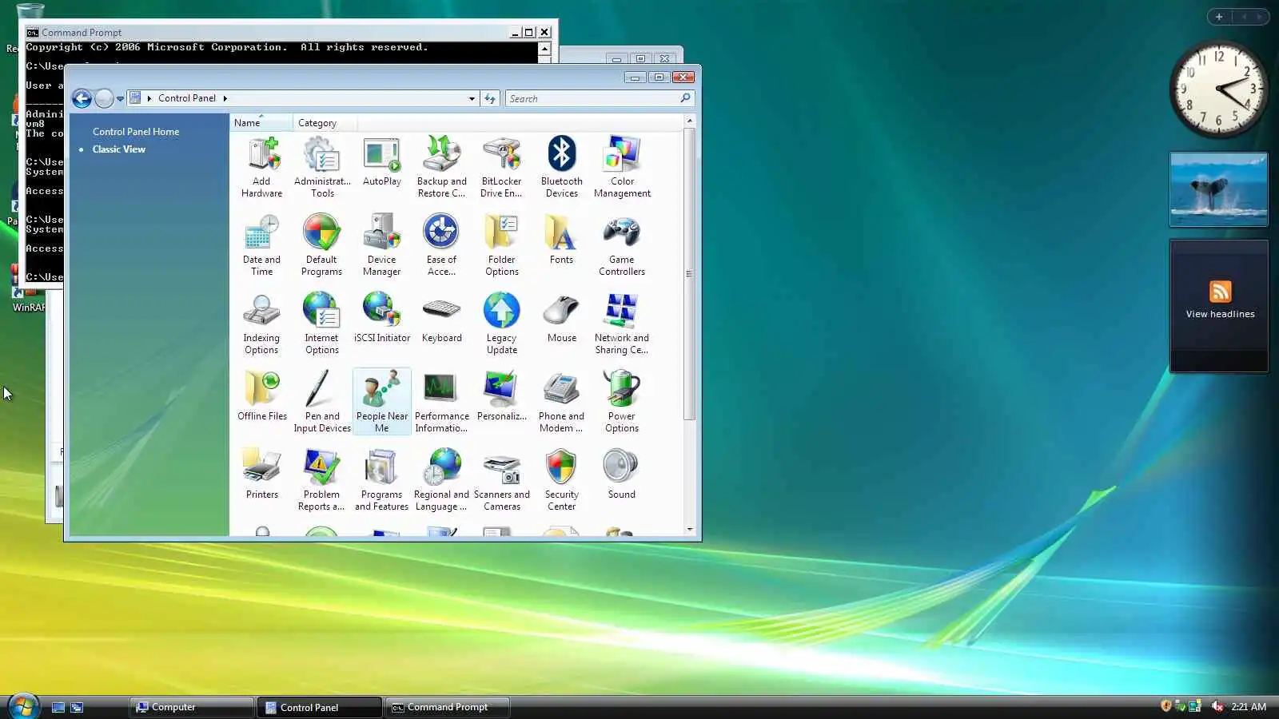The image size is (1279, 719).
Task: Open Problem Reports and Solutions
Action: coord(322,480)
